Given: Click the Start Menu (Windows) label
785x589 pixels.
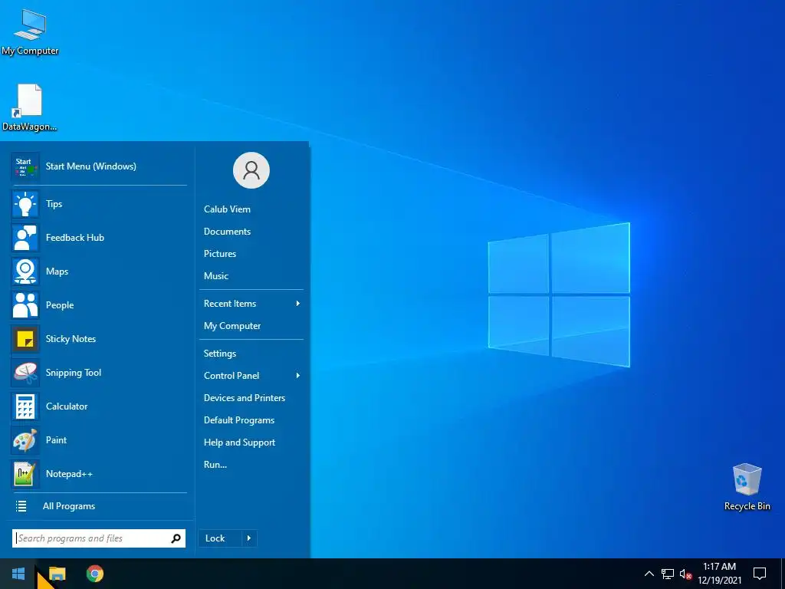Looking at the screenshot, I should pos(90,166).
